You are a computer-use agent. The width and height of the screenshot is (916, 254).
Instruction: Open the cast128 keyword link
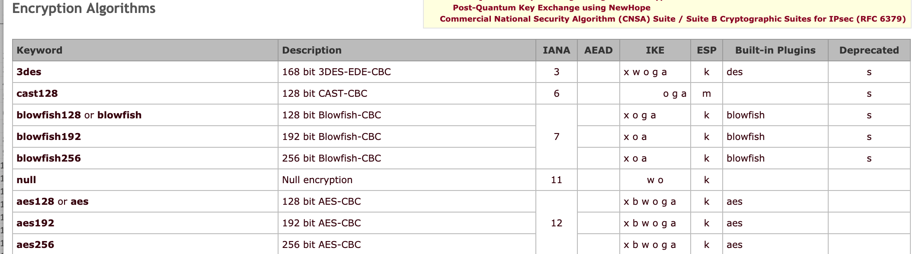tap(37, 93)
